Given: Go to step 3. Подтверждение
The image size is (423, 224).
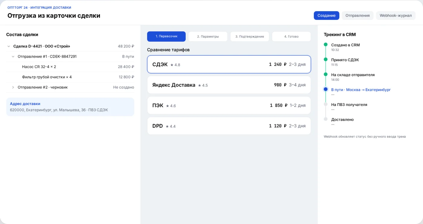Looking at the screenshot, I should (x=250, y=37).
